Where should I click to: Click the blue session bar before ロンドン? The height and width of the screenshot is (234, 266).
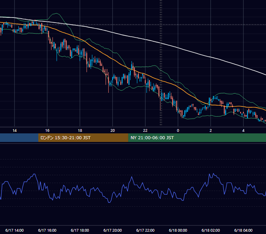pos(19,138)
